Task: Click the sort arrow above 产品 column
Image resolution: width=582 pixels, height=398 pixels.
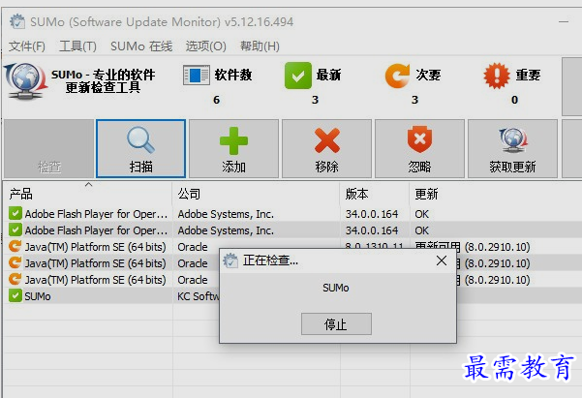Action: [88, 185]
